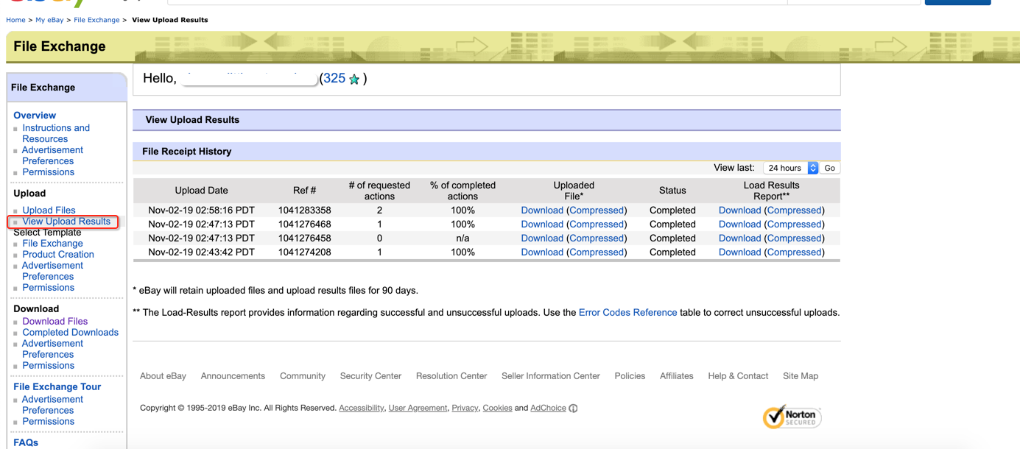Open the Overview sidebar link

(35, 115)
